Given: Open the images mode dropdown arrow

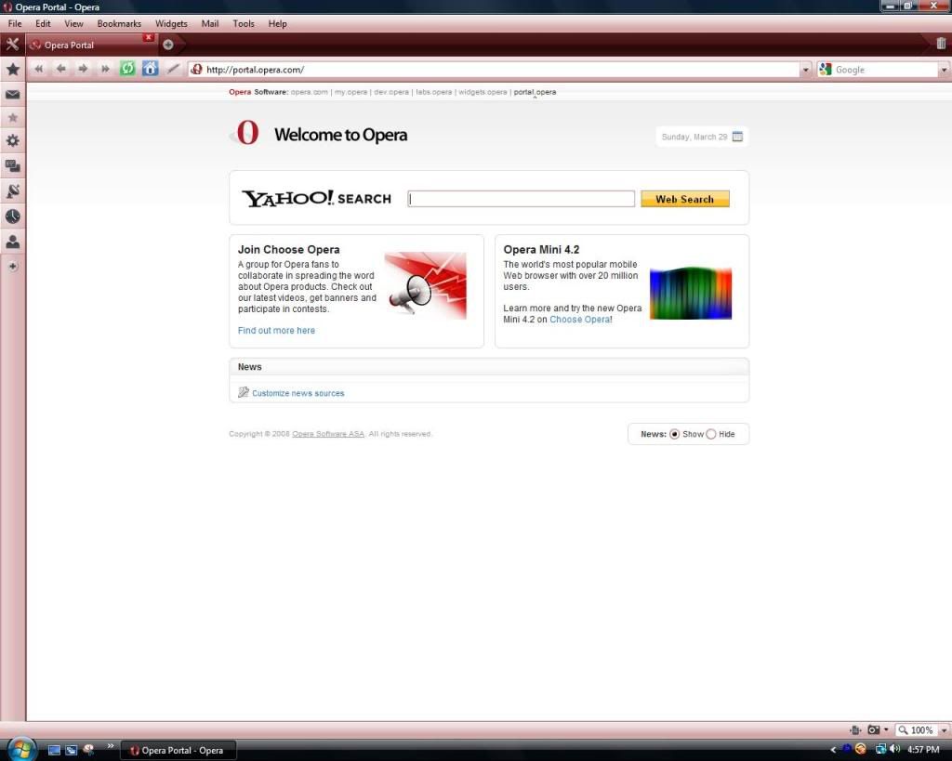Looking at the screenshot, I should [x=886, y=729].
